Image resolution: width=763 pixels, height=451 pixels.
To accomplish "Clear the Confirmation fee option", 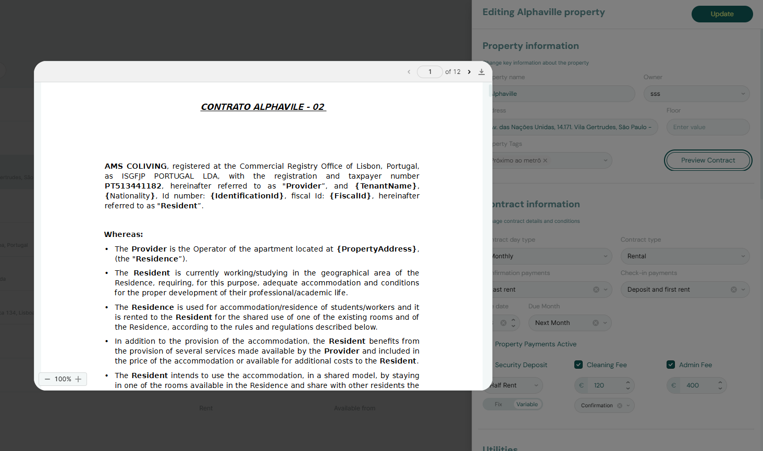I will (x=619, y=406).
